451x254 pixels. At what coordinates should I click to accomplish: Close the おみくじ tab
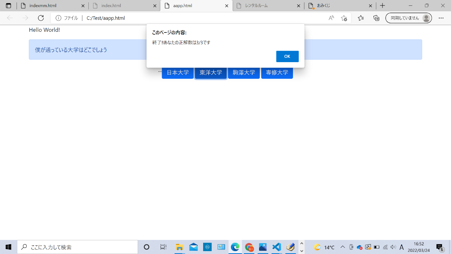(x=371, y=6)
